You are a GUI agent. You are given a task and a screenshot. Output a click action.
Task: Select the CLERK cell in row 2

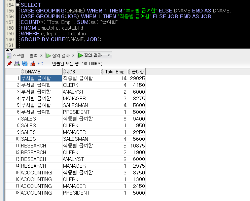[x=81, y=85]
